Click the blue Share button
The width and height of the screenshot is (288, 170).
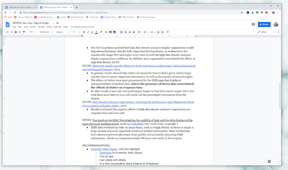click(x=264, y=25)
